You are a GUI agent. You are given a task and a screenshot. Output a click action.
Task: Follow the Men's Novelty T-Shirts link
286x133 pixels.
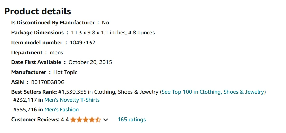pyautogui.click(x=72, y=100)
